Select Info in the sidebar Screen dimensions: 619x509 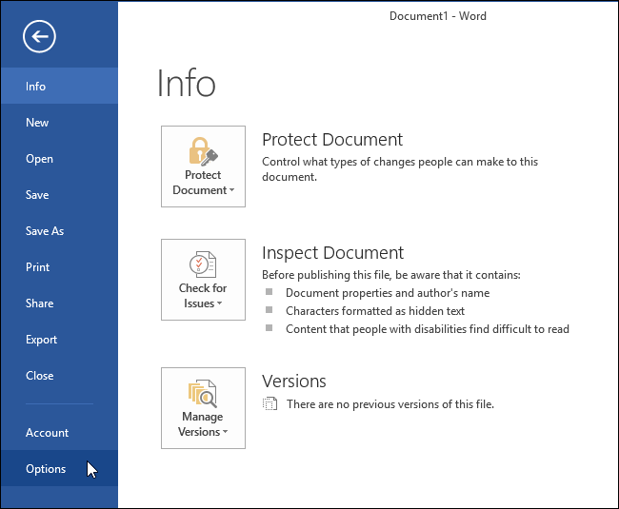(36, 87)
